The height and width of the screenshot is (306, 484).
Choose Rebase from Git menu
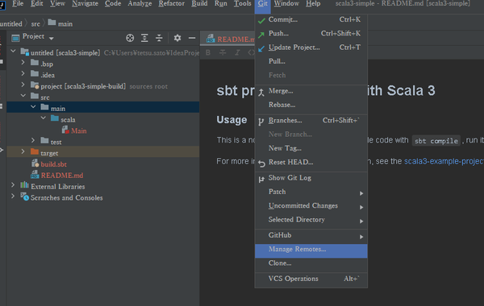coord(311,105)
